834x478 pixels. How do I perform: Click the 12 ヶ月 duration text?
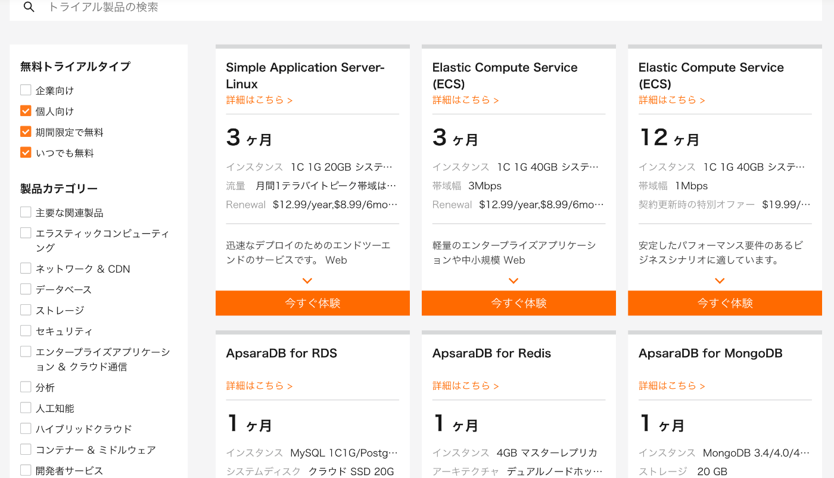669,138
